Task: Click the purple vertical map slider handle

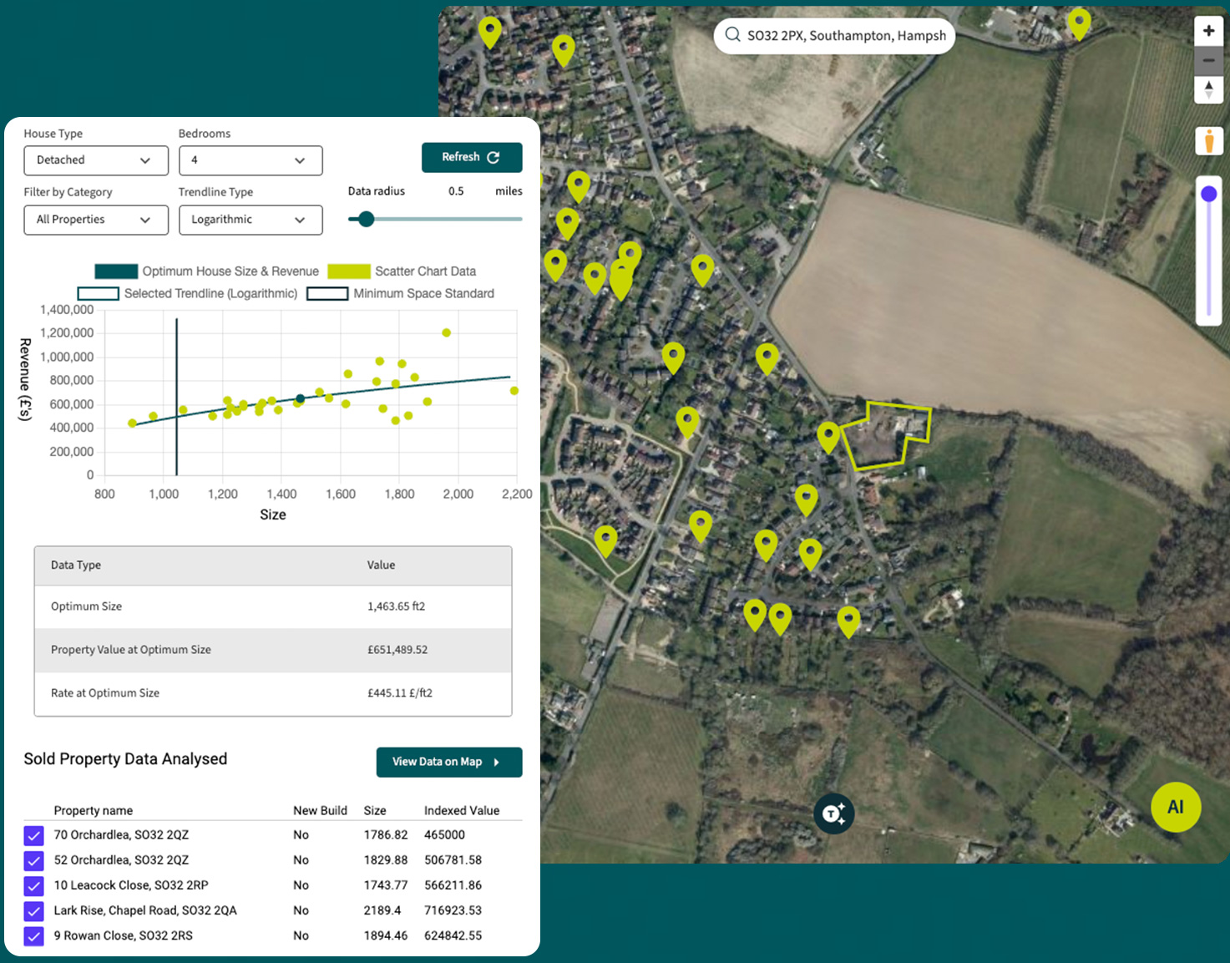Action: coord(1208,194)
